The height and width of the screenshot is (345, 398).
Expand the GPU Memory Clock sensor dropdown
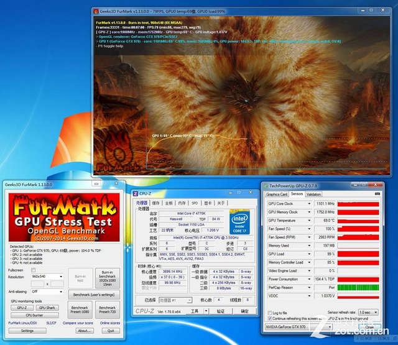tap(309, 212)
